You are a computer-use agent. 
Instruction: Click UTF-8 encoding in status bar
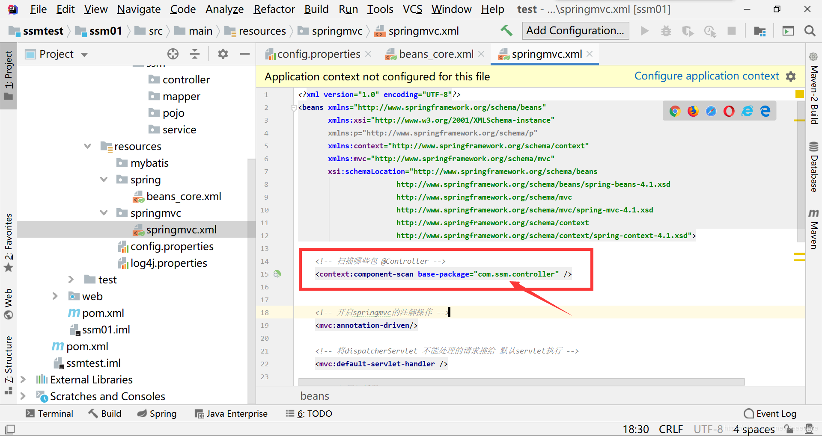click(708, 429)
